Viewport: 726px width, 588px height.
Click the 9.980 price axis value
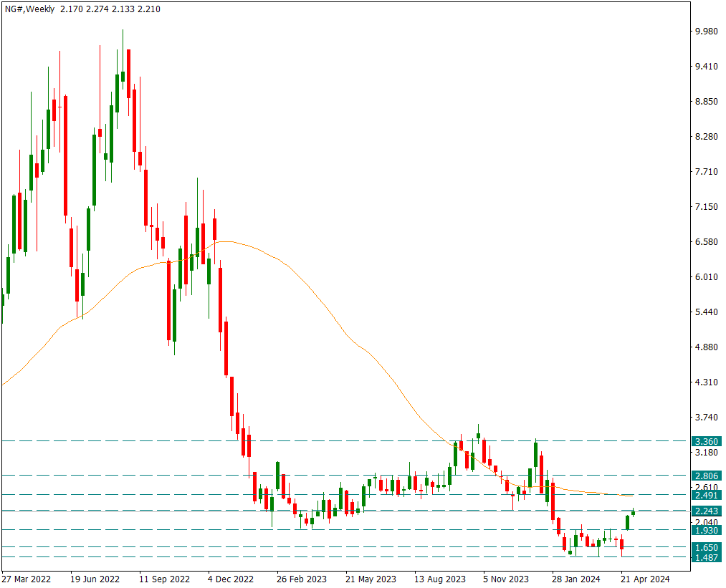coord(706,31)
